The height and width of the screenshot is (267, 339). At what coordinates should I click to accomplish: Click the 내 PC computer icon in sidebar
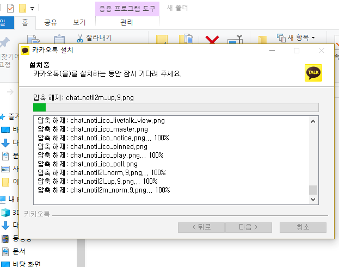3,200
